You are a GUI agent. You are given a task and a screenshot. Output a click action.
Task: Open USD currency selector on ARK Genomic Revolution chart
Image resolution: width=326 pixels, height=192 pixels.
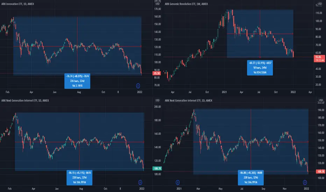(320, 4)
